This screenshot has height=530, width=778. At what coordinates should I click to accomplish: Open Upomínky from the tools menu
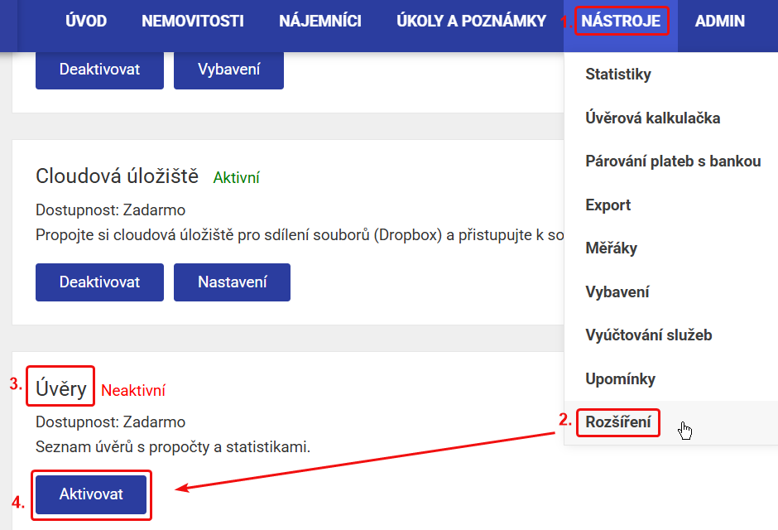[x=620, y=379]
